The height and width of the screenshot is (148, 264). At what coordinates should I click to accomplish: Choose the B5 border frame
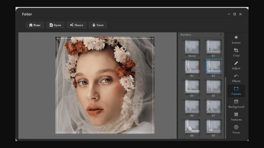tap(214, 86)
